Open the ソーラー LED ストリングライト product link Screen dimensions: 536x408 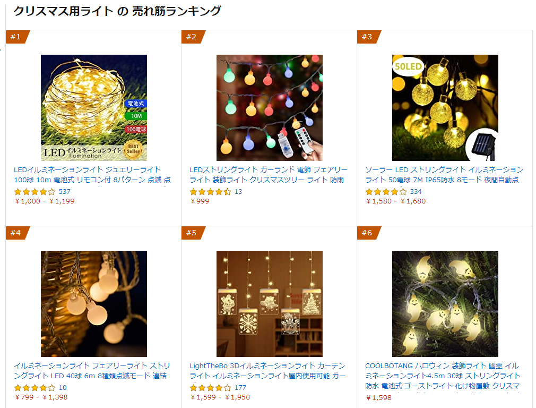tap(444, 175)
